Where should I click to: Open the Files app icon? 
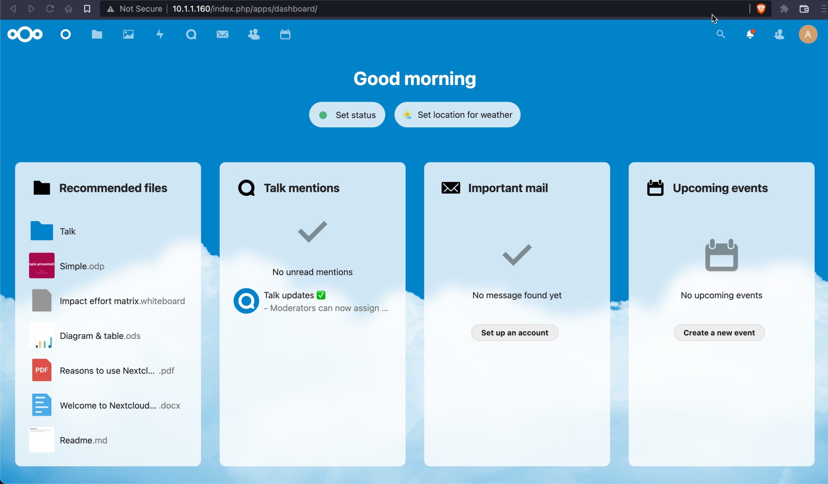pyautogui.click(x=97, y=35)
